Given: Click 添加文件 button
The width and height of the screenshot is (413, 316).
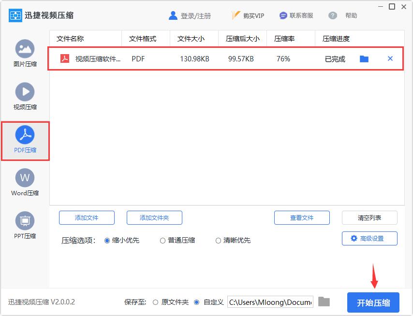Looking at the screenshot, I should (x=87, y=217).
